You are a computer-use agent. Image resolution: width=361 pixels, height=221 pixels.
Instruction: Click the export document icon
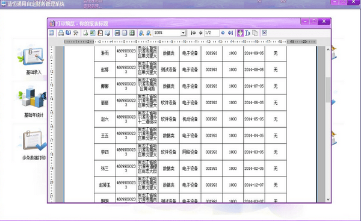click(85, 33)
